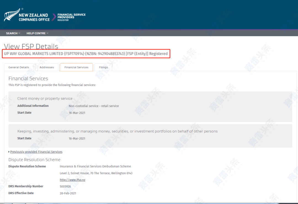Open the http://www.ifso.nz link
This screenshot has height=204, width=298.
72,180
